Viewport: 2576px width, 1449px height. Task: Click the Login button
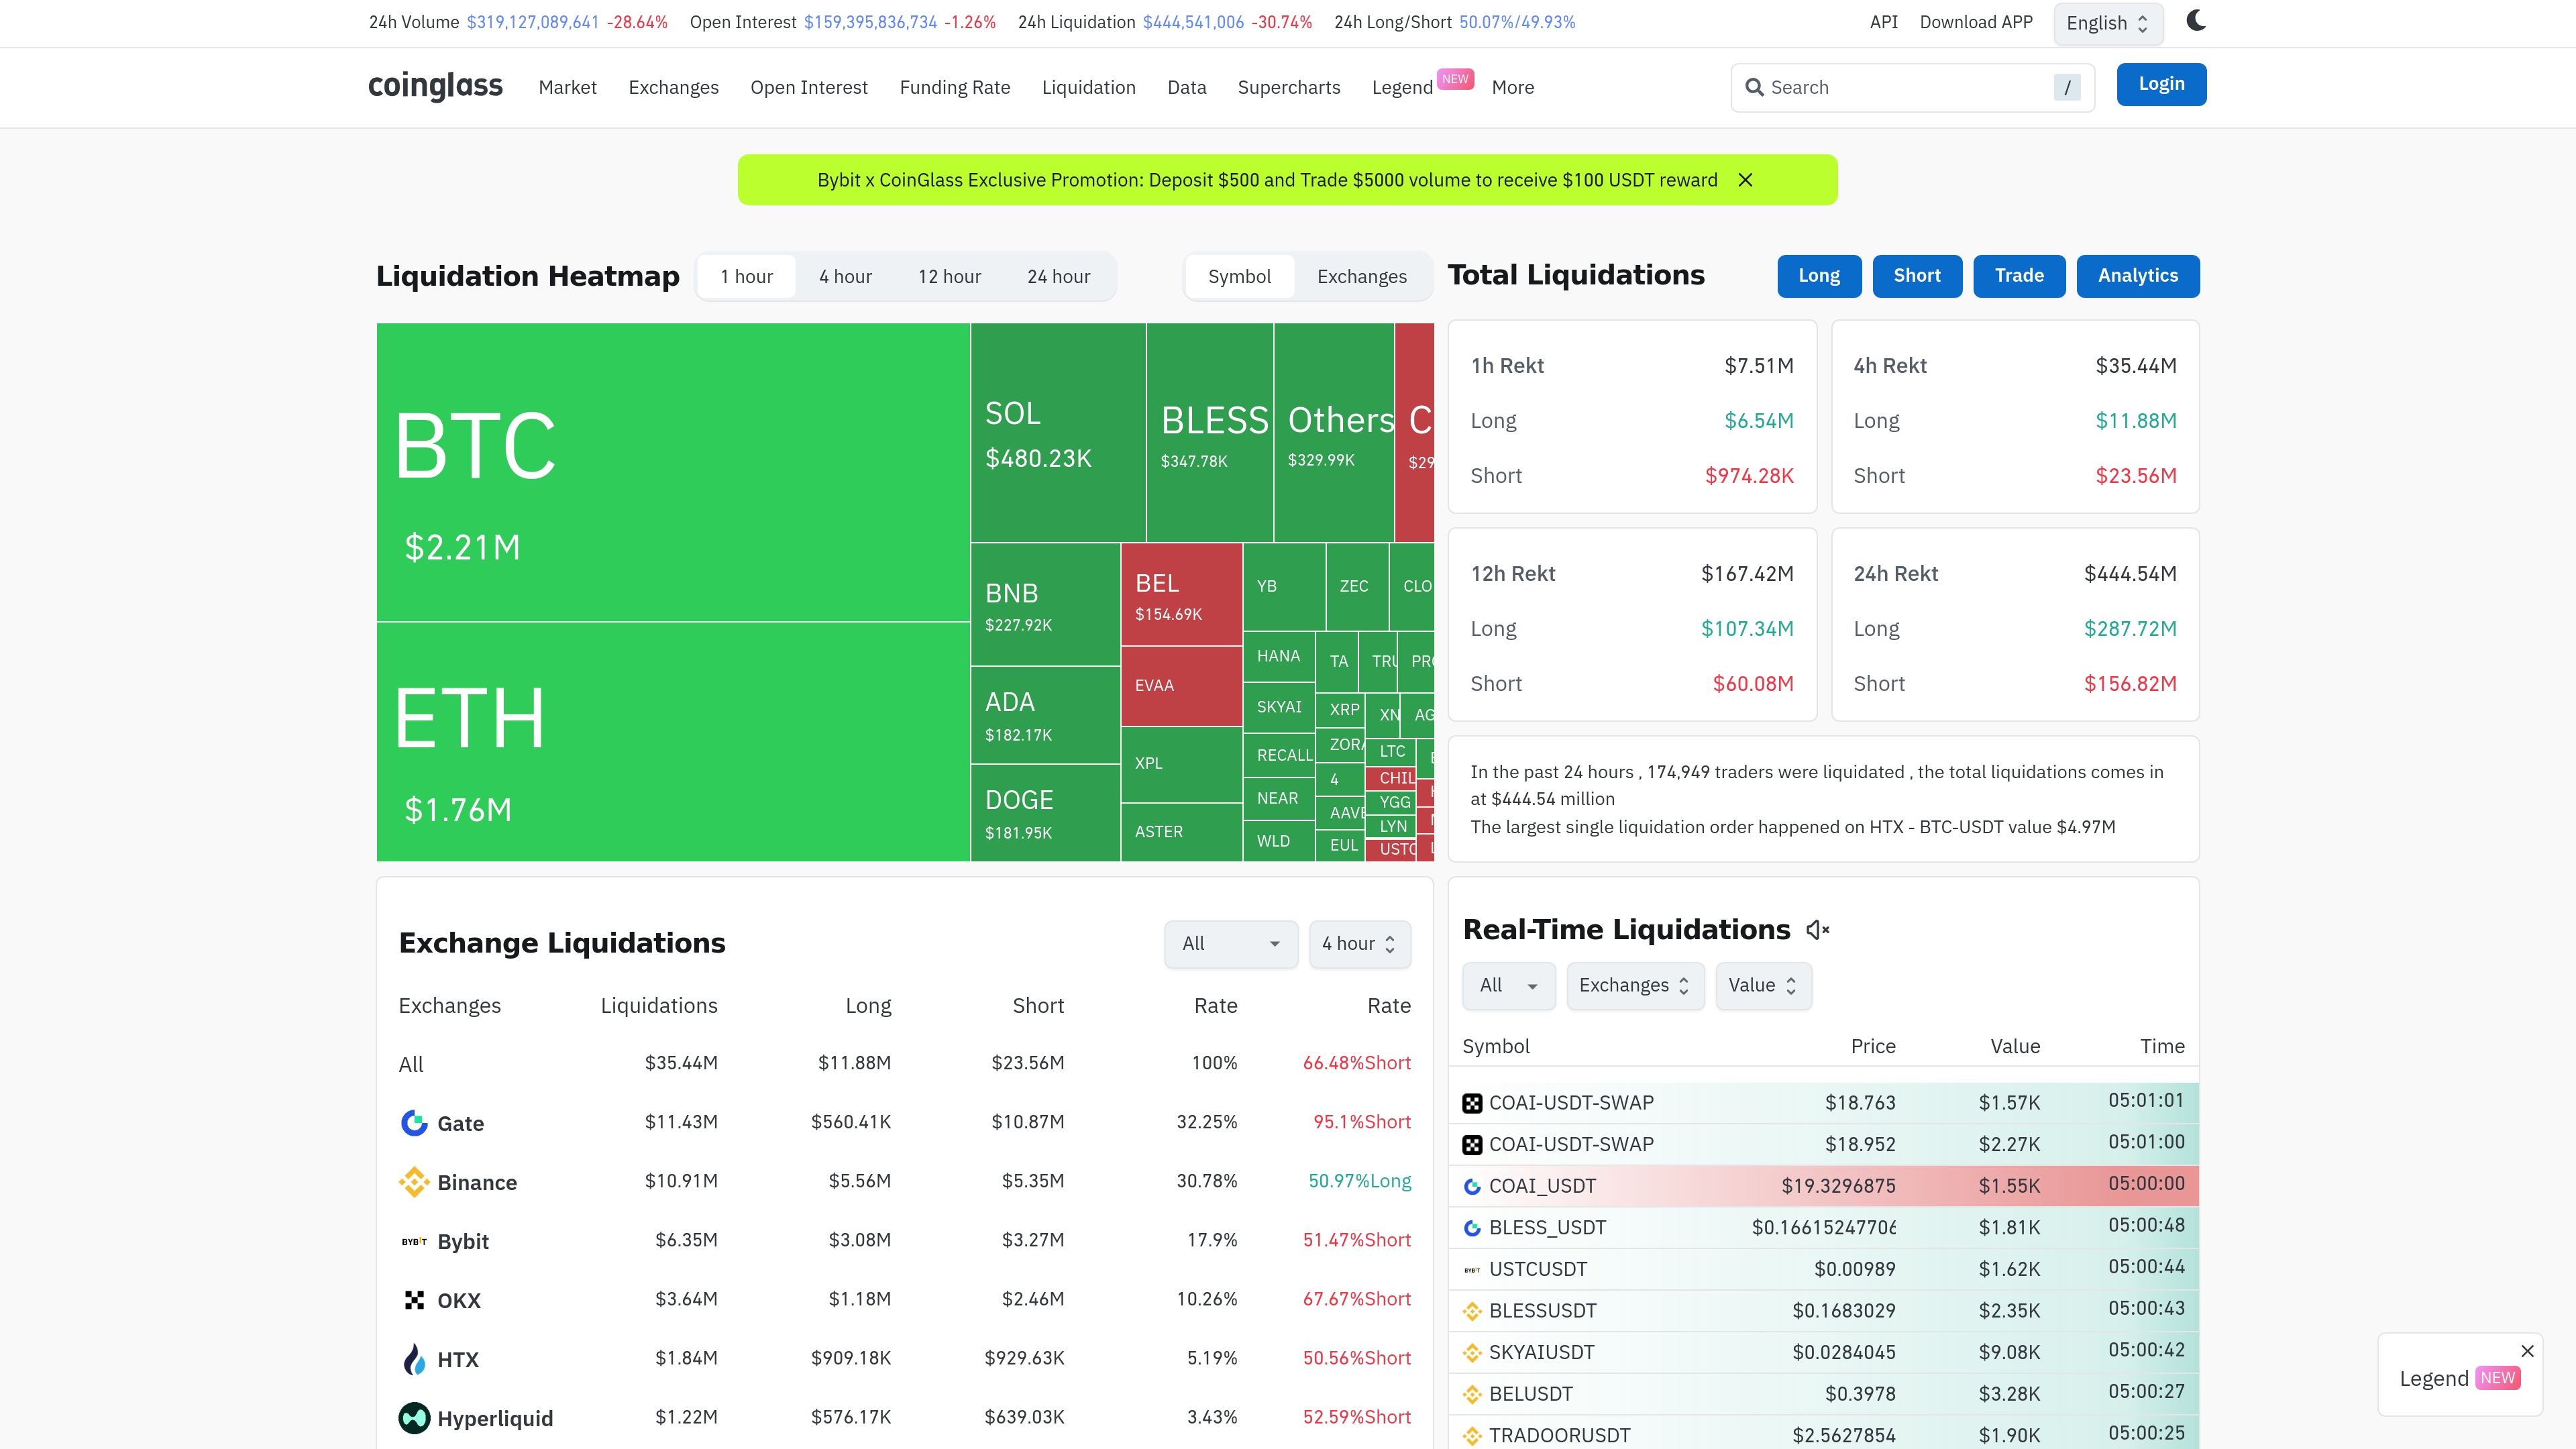(2160, 85)
